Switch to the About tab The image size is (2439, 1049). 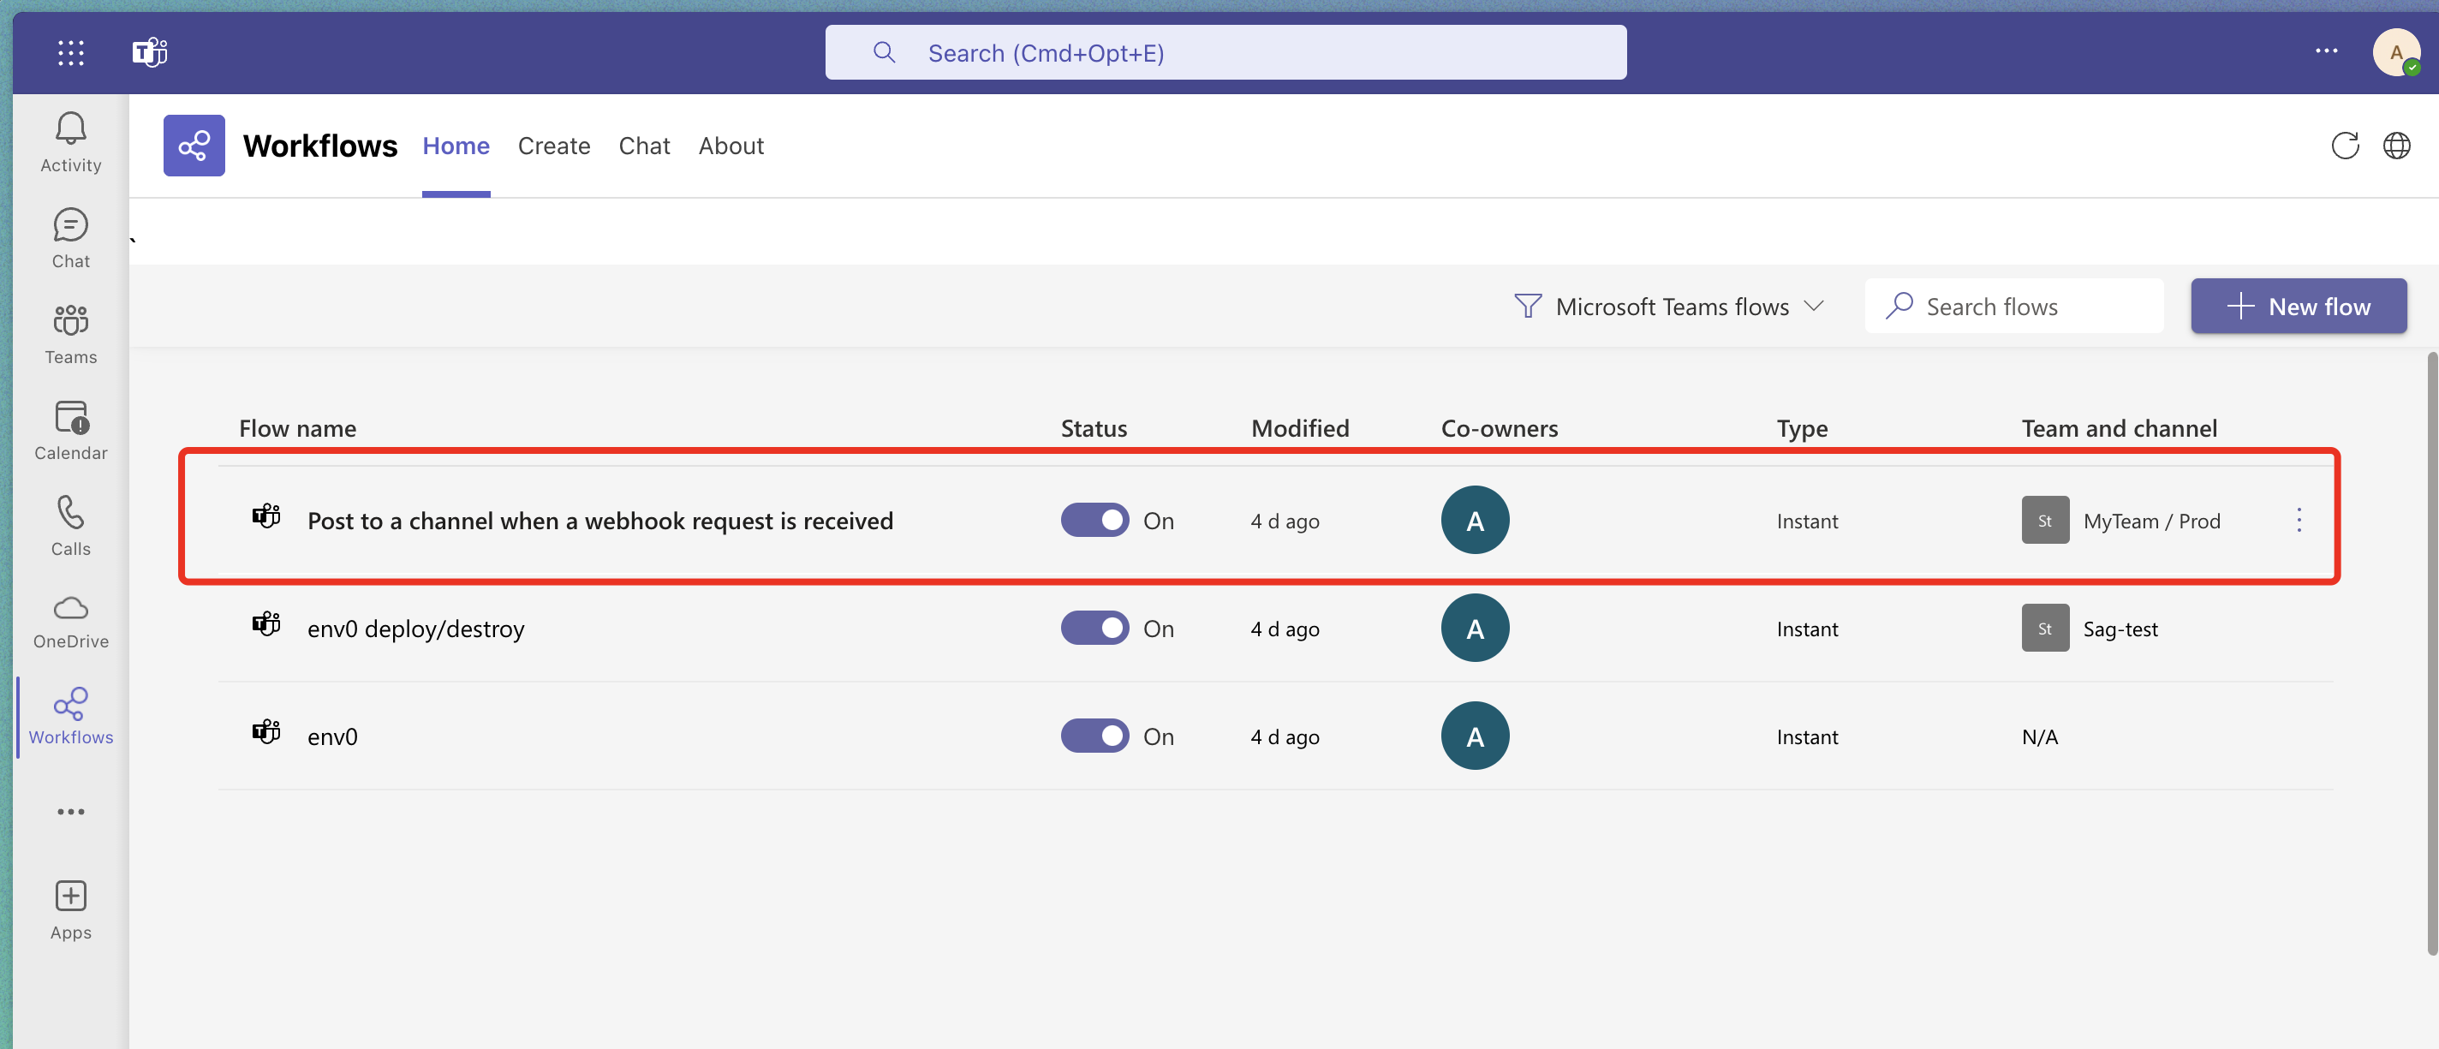[731, 146]
